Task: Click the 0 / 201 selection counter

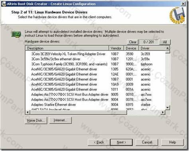Action: tap(149, 42)
